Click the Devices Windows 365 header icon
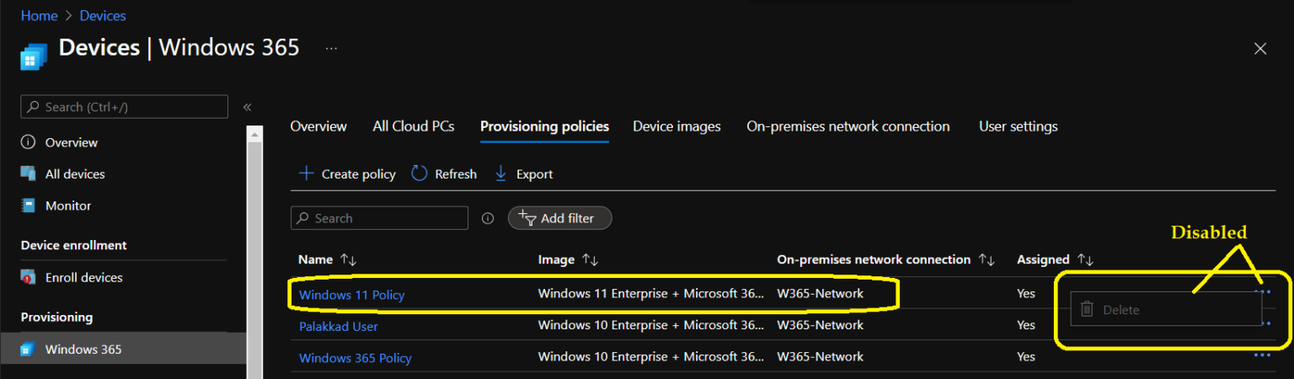This screenshot has width=1294, height=379. click(x=34, y=56)
